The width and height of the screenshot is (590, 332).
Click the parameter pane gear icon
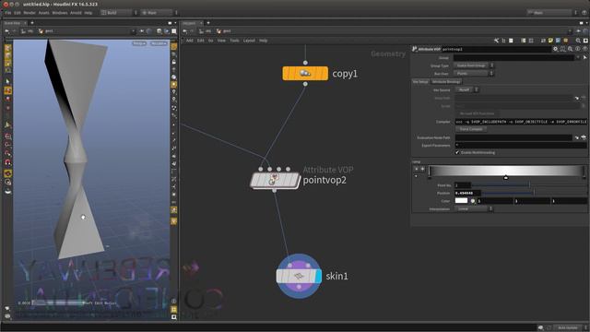[555, 49]
